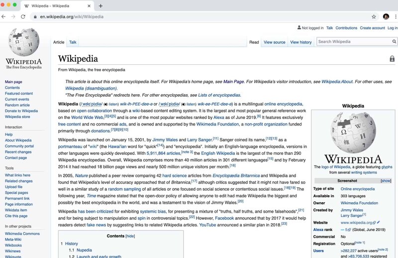The width and height of the screenshot is (398, 258).
Task: Open a new tab with plus button
Action: tap(101, 6)
